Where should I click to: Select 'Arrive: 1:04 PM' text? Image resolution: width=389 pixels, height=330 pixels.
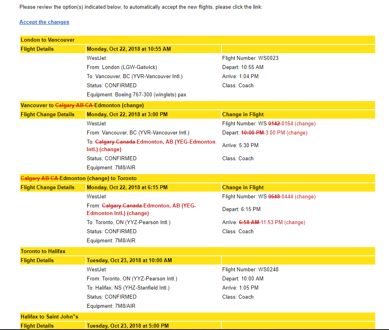coord(240,77)
